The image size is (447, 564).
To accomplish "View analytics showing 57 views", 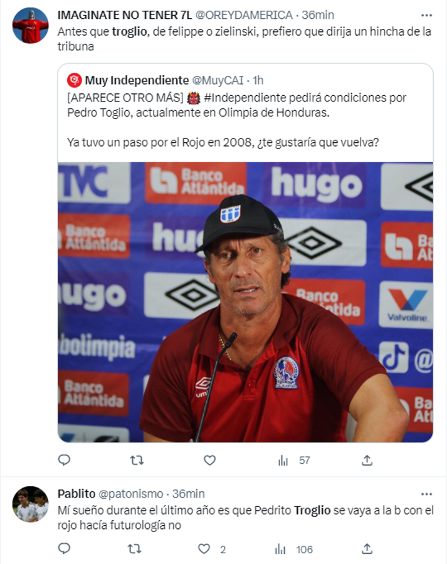I will (295, 460).
